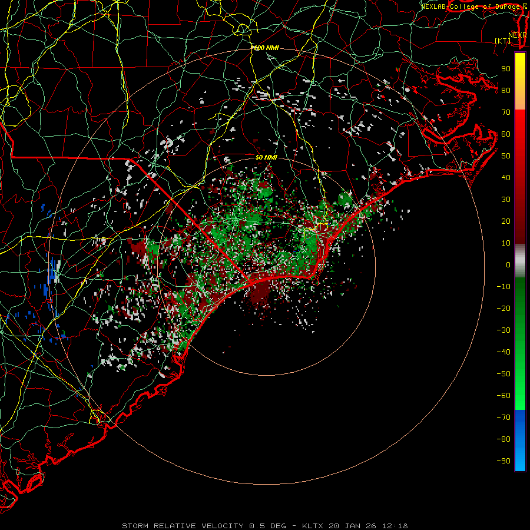The height and width of the screenshot is (530, 530).
Task: Click the 20 value on the velocity scale
Action: [x=506, y=221]
